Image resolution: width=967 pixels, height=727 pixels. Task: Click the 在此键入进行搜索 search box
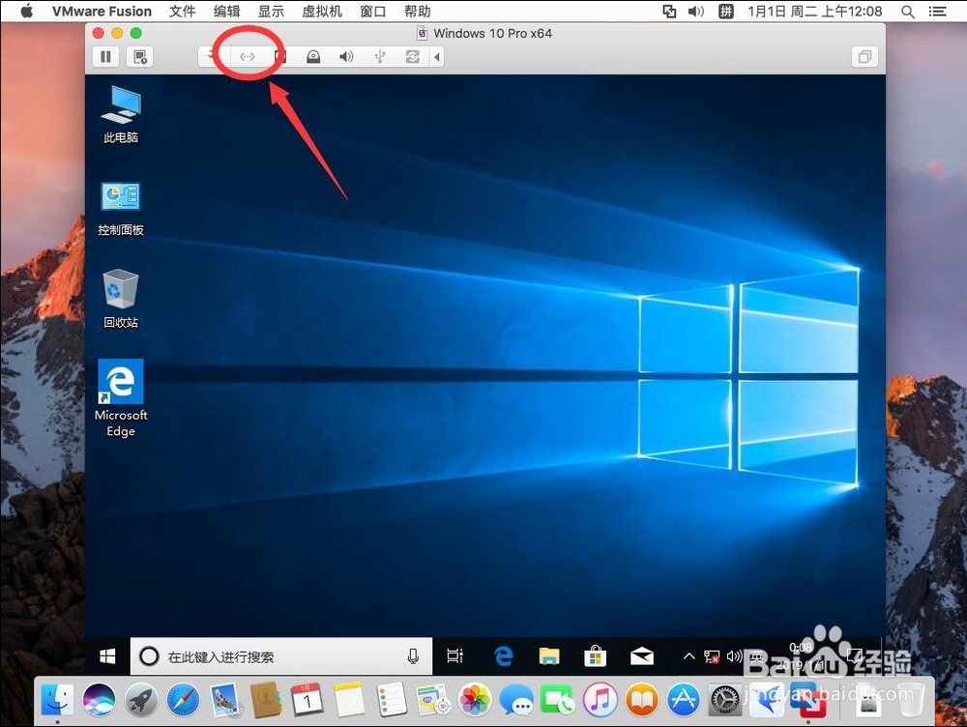click(x=281, y=656)
